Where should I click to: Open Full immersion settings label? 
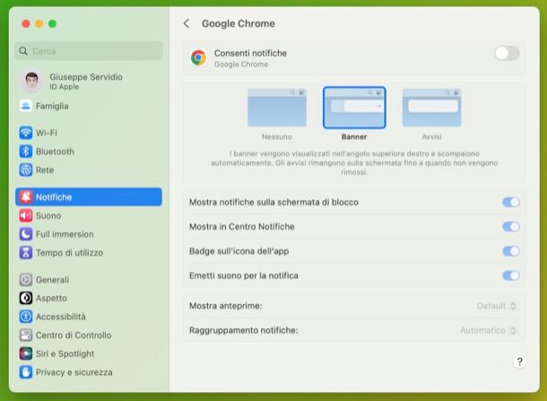pos(65,234)
